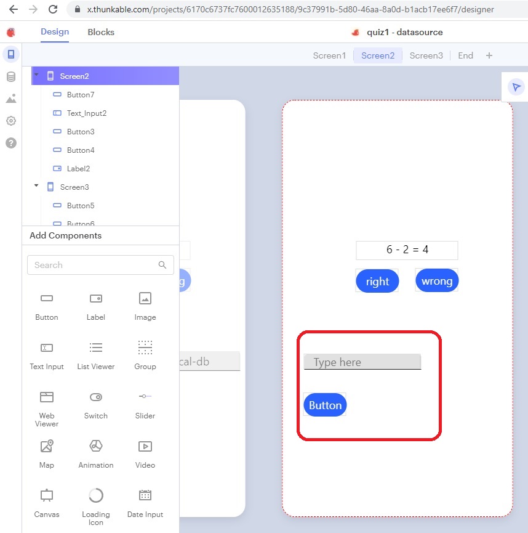Open the Data sources sidebar icon
The height and width of the screenshot is (533, 528).
click(11, 76)
